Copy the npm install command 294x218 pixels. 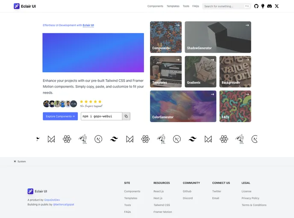pyautogui.click(x=126, y=116)
